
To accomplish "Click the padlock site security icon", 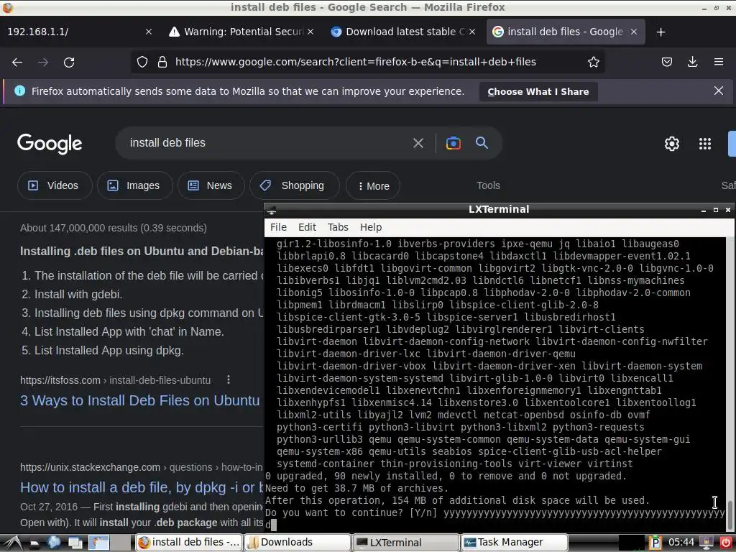I will coord(162,62).
